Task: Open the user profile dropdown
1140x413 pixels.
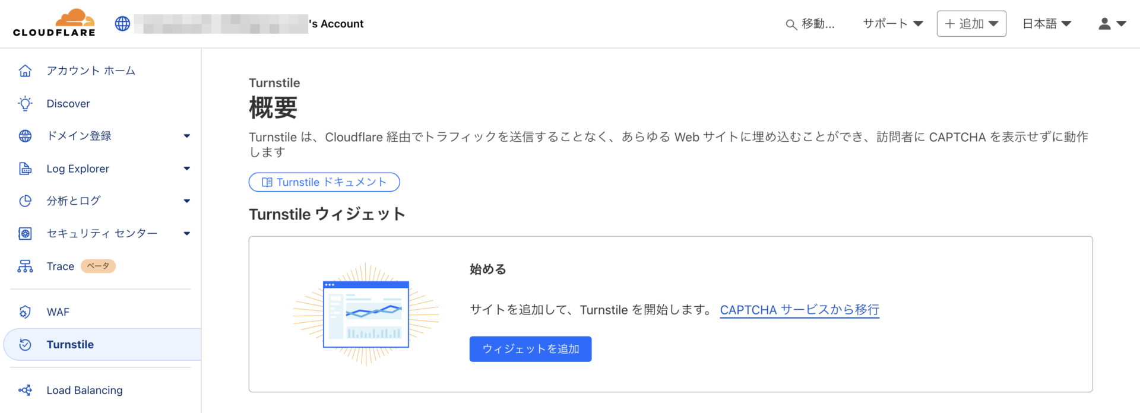Action: [1111, 24]
